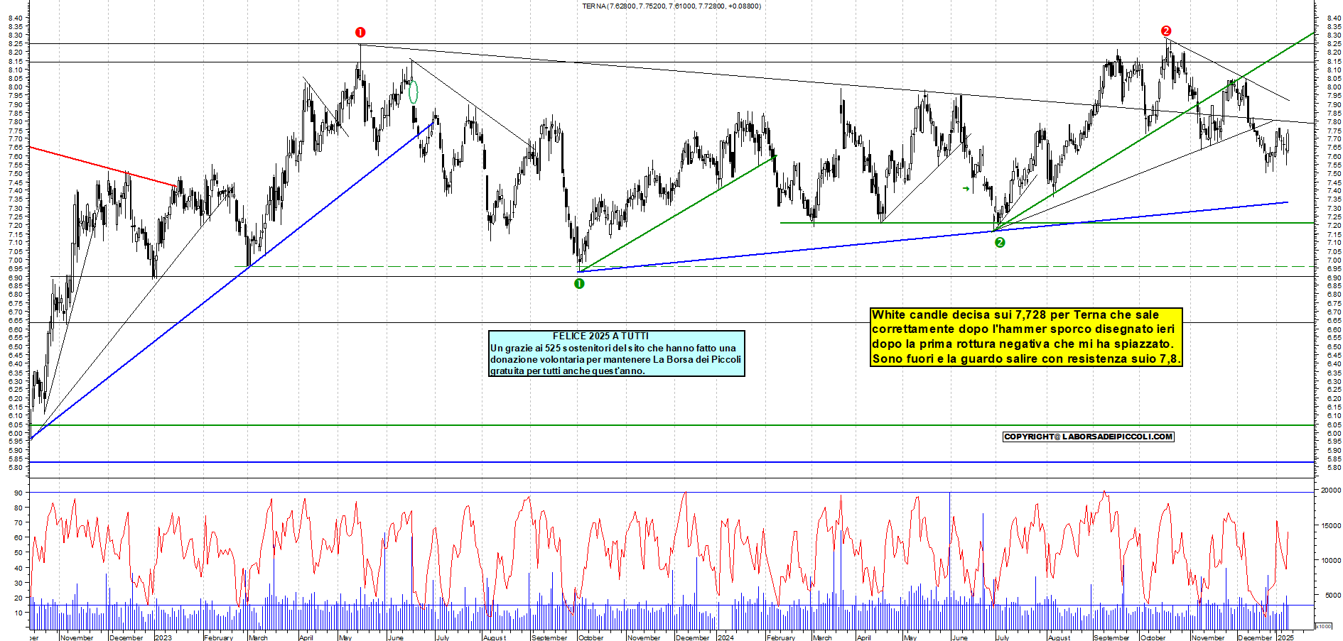Click the green circle marker numbered 1
1343x641 pixels.
(579, 283)
